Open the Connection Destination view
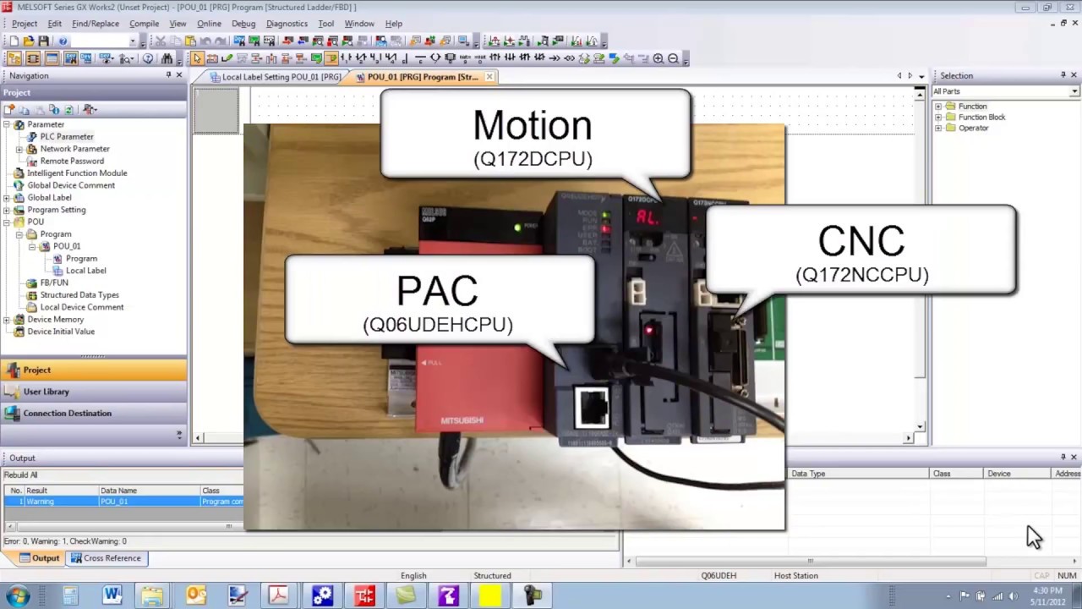Viewport: 1082px width, 609px height. coord(93,414)
